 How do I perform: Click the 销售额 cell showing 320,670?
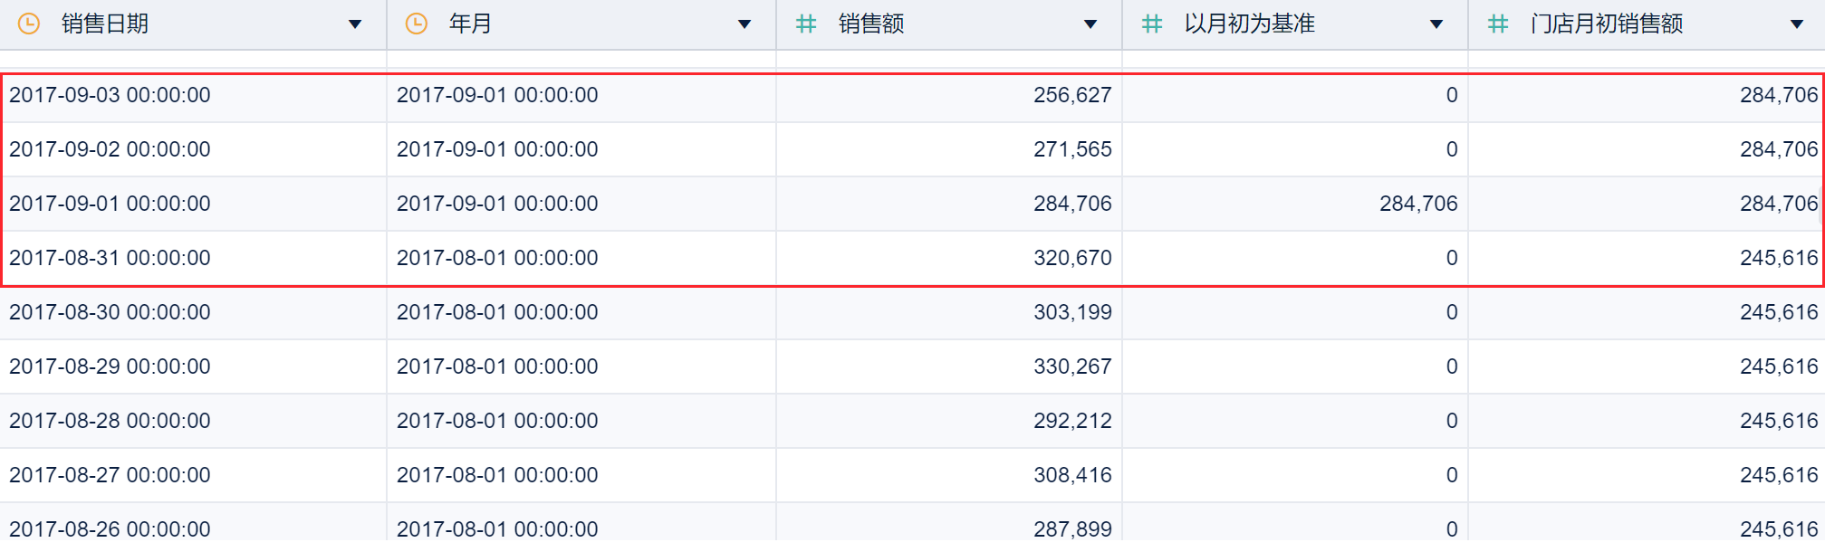(x=1072, y=258)
